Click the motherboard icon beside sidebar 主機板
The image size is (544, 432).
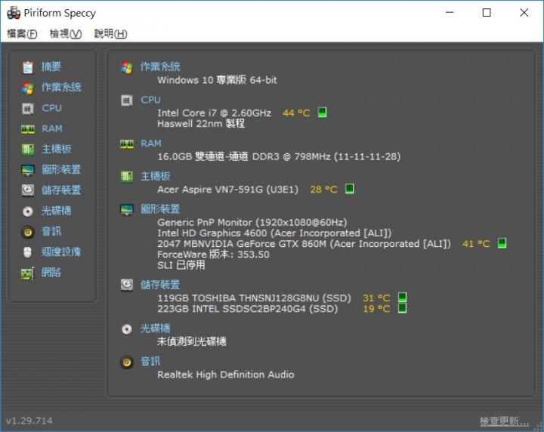(28, 150)
